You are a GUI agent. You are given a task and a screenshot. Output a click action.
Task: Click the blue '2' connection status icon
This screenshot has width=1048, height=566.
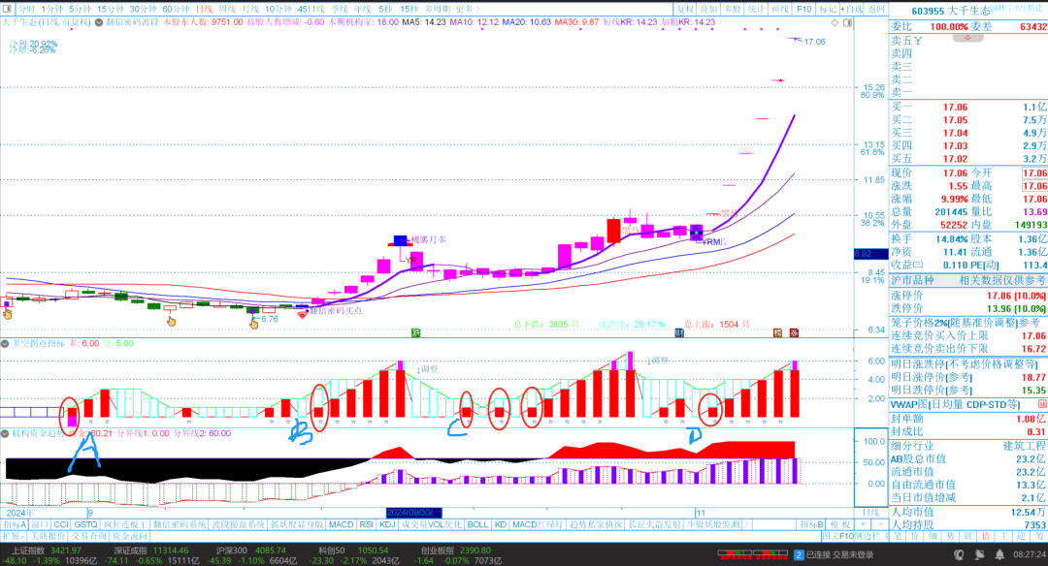pyautogui.click(x=798, y=554)
